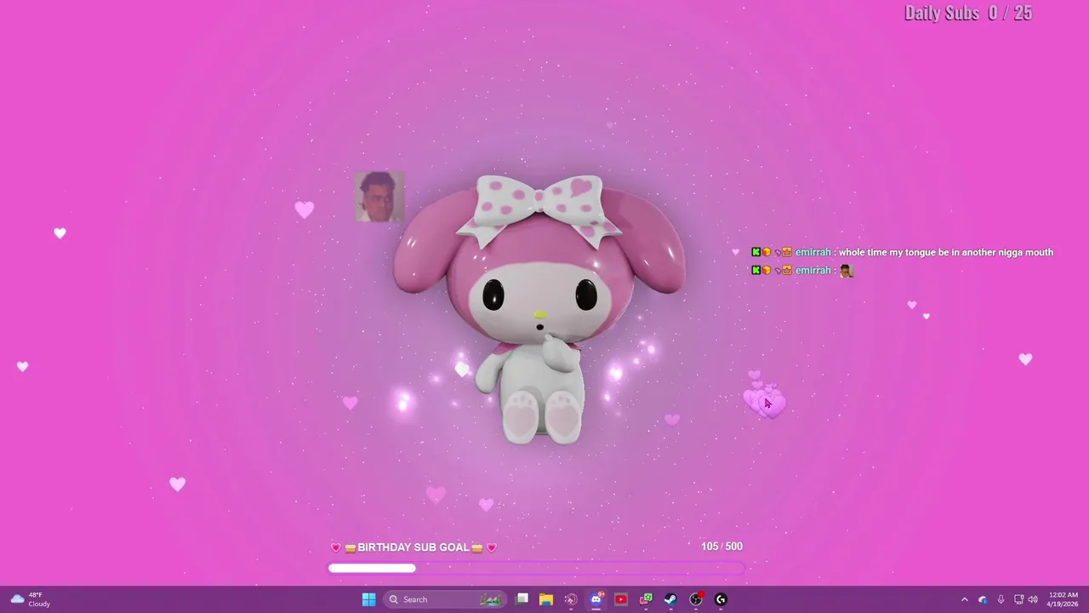Click the landscape picture inside the Search box
This screenshot has width=1089, height=613.
pyautogui.click(x=490, y=599)
